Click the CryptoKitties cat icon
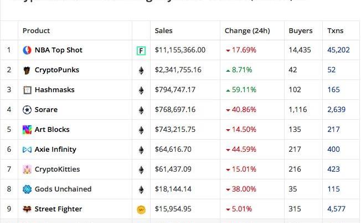This screenshot has width=361, height=223. 27,169
